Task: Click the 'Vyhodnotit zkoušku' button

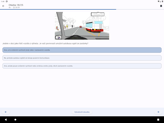Action: click(x=82, y=112)
